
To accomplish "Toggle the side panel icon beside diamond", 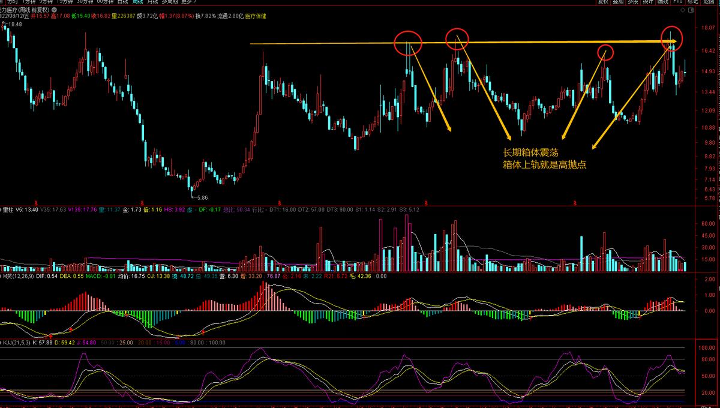I will pyautogui.click(x=691, y=10).
